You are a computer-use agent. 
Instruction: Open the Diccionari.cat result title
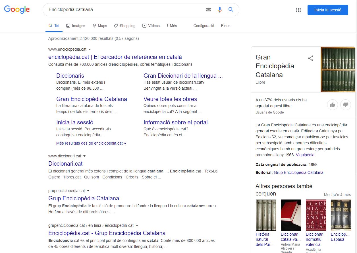(65, 164)
